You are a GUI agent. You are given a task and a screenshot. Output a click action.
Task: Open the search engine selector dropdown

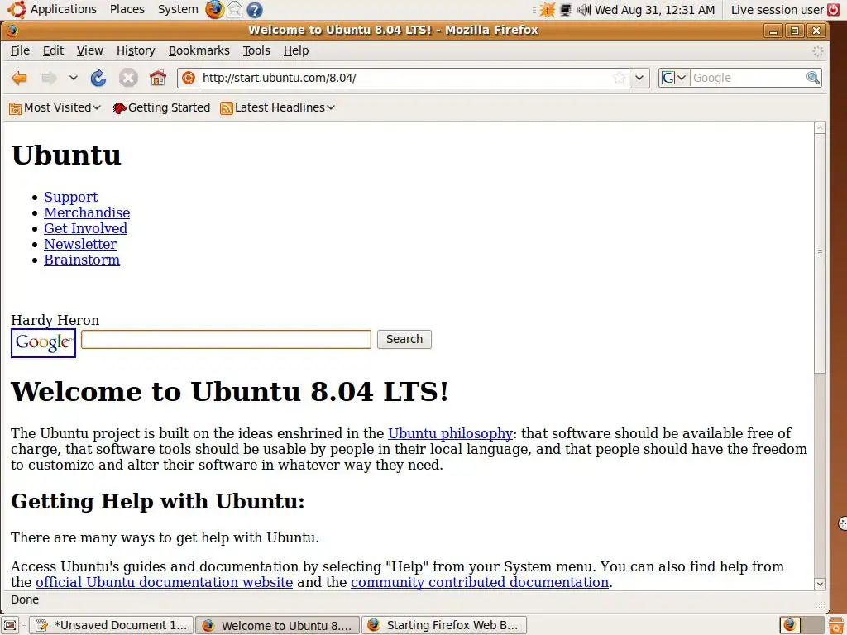673,78
